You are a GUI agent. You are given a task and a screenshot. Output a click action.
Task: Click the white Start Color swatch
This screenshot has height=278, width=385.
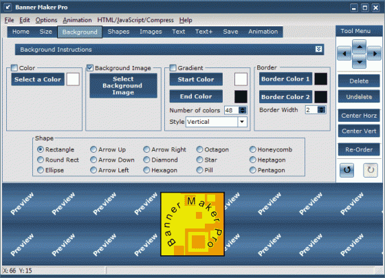[x=241, y=79]
